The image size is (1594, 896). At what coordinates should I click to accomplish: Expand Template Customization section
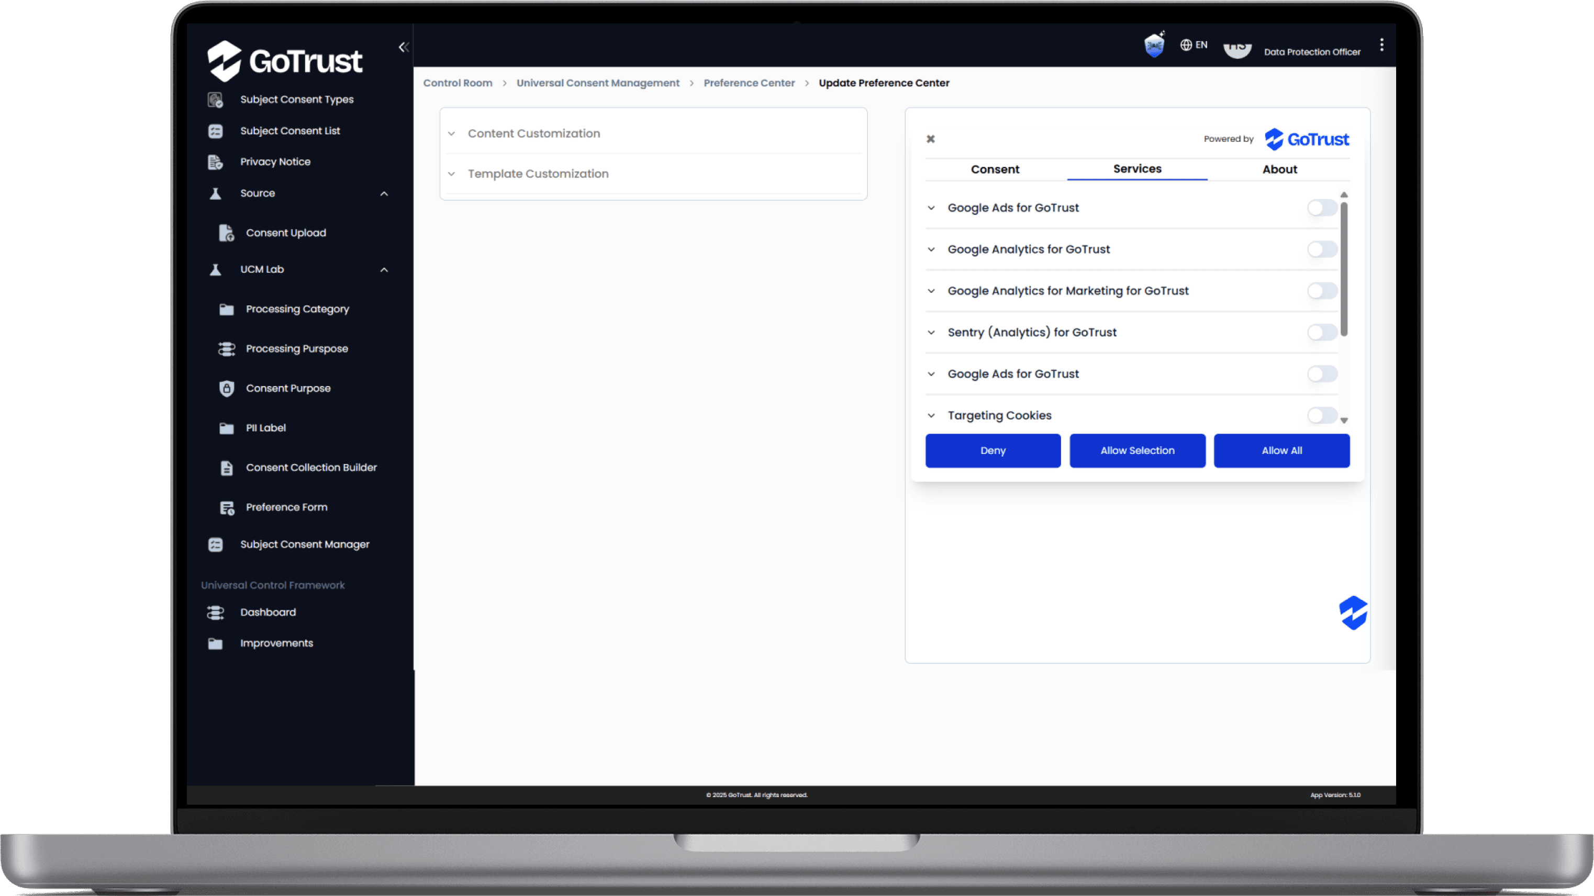(538, 174)
